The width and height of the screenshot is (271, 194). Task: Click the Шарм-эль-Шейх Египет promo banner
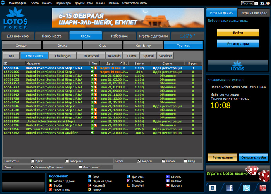pos(128,18)
